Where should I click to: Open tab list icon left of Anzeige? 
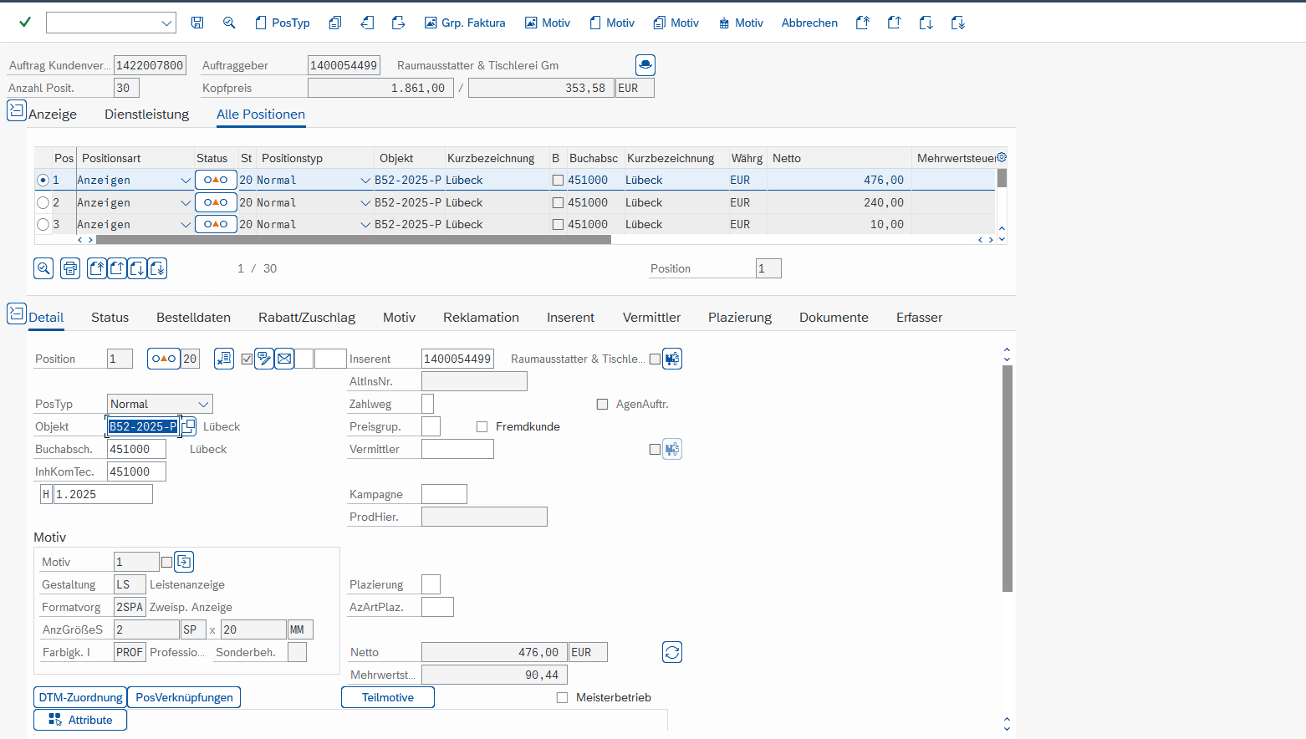[x=17, y=110]
